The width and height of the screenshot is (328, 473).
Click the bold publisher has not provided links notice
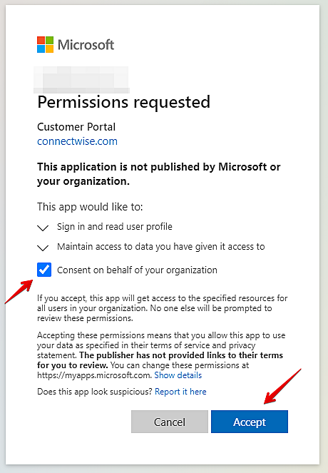click(x=160, y=360)
